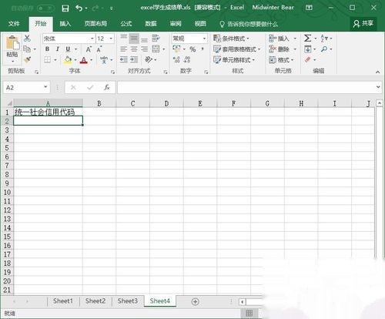Switch to the Insert (插入) ribbon tab

(65, 24)
